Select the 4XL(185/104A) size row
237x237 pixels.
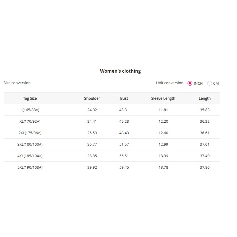pyautogui.click(x=112, y=156)
